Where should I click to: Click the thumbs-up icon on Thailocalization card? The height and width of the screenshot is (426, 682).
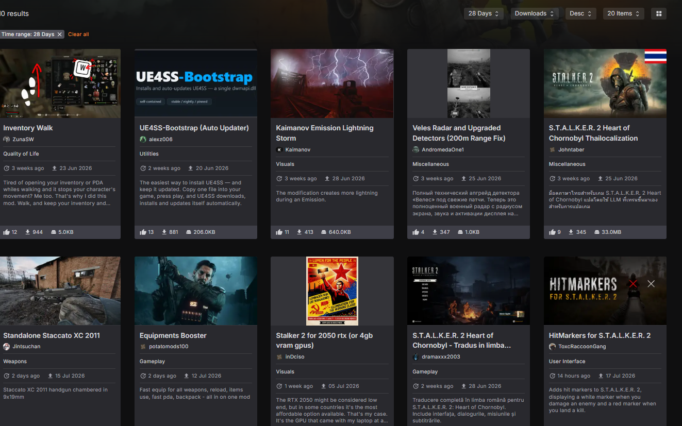(552, 232)
